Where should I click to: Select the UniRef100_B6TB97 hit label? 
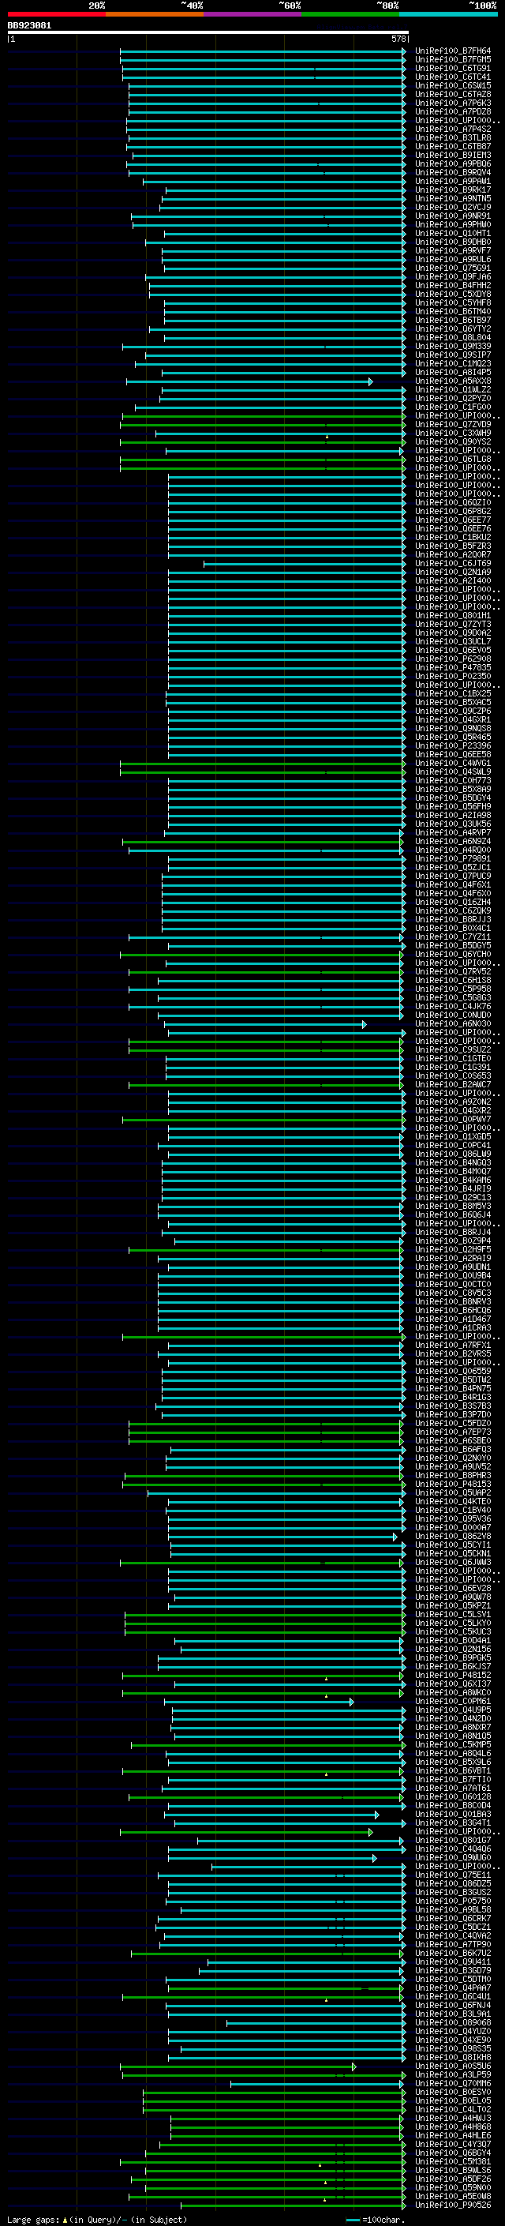pos(452,321)
